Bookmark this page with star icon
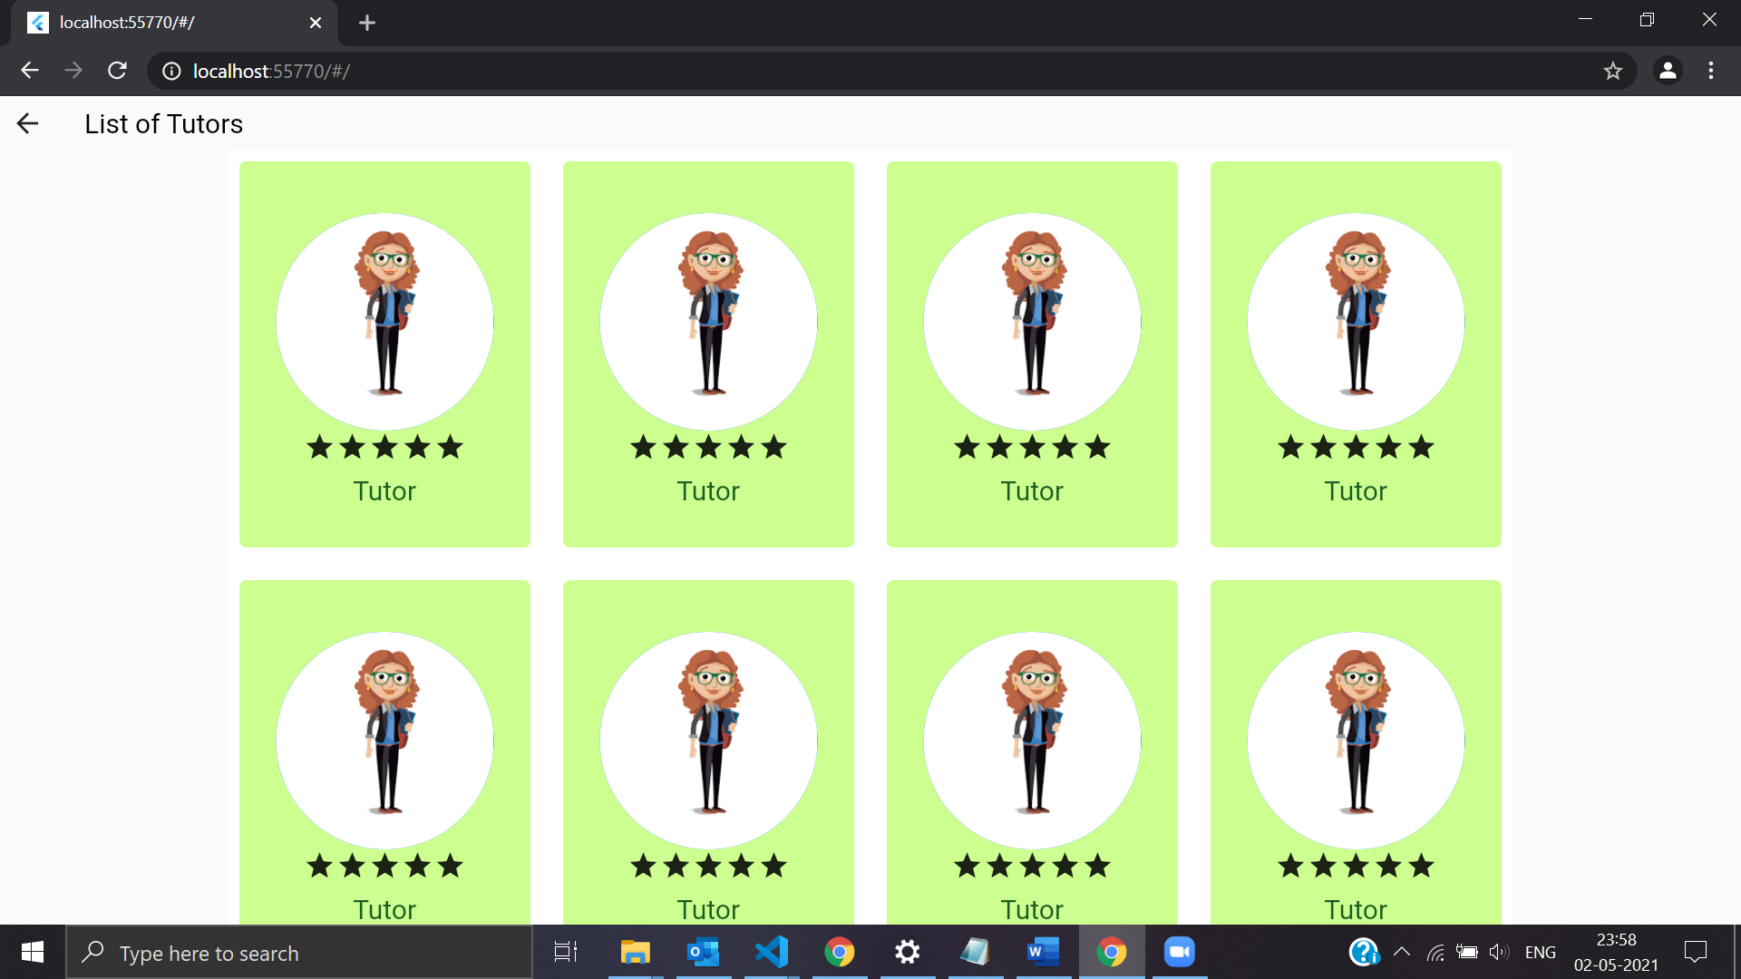Viewport: 1741px width, 979px height. 1612,71
